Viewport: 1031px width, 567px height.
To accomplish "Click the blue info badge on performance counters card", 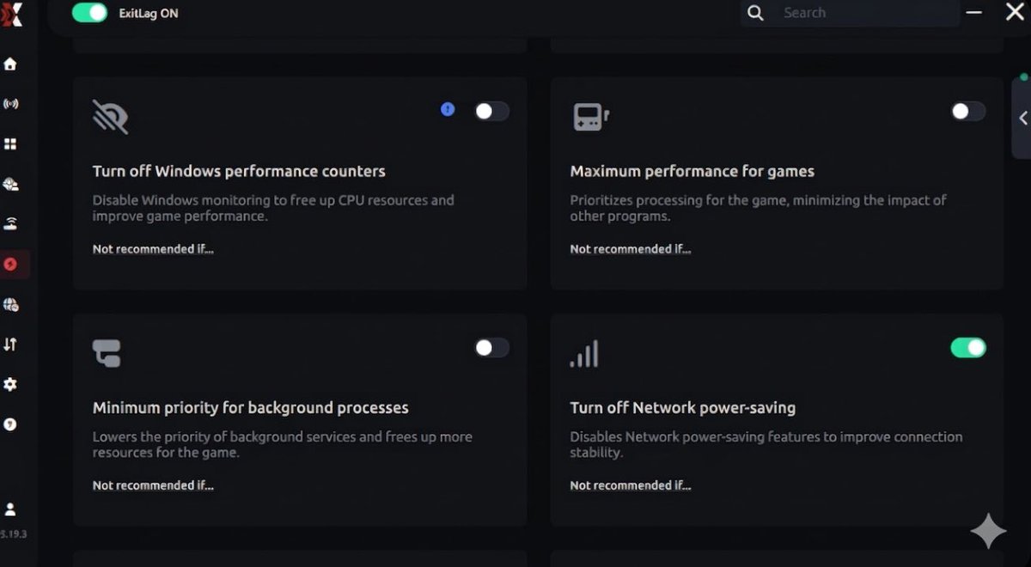I will pyautogui.click(x=448, y=109).
